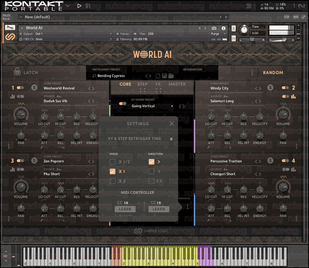This screenshot has width=309, height=268.
Task: Open the MASTER tab
Action: [x=177, y=84]
